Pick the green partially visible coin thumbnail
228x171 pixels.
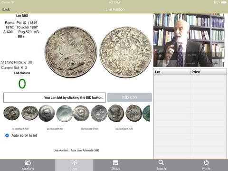146,114
